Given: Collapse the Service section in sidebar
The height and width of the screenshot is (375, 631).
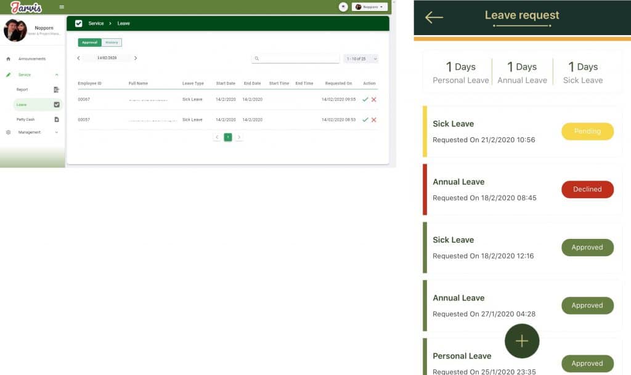Looking at the screenshot, I should coord(57,75).
